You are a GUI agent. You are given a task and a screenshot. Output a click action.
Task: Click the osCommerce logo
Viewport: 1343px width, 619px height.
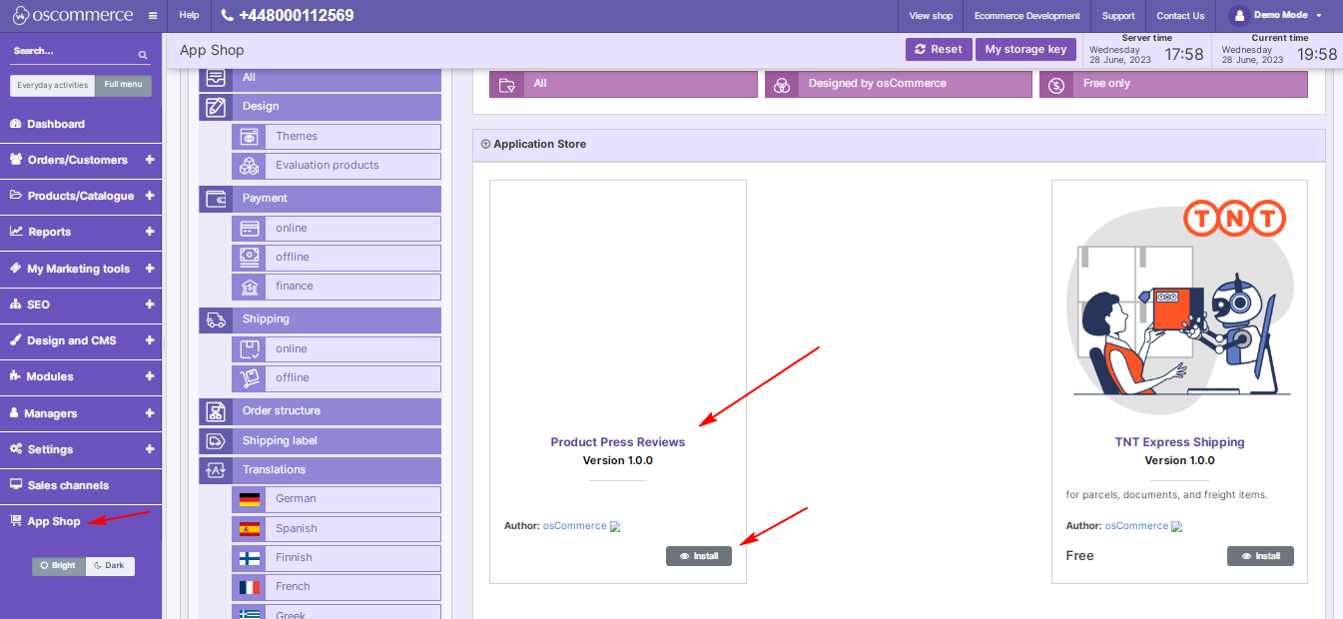point(73,15)
